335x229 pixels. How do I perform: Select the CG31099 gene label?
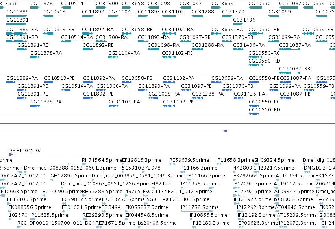tap(279, 11)
